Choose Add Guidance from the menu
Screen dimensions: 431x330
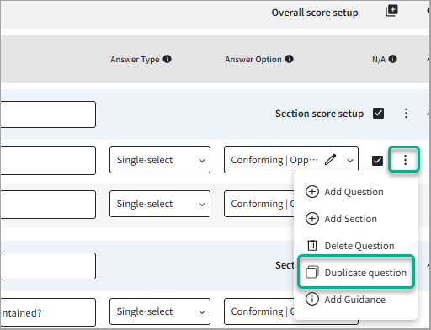coord(346,300)
